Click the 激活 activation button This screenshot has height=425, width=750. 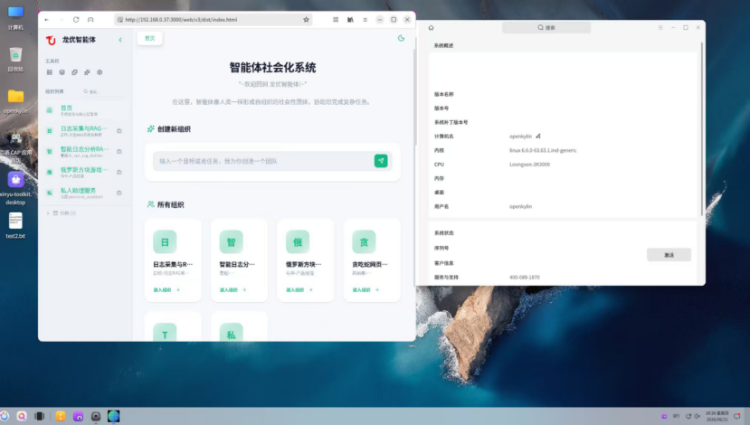(x=669, y=255)
